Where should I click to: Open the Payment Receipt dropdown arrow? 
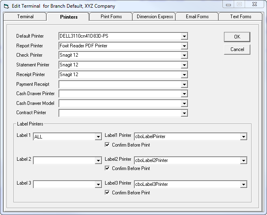point(184,84)
